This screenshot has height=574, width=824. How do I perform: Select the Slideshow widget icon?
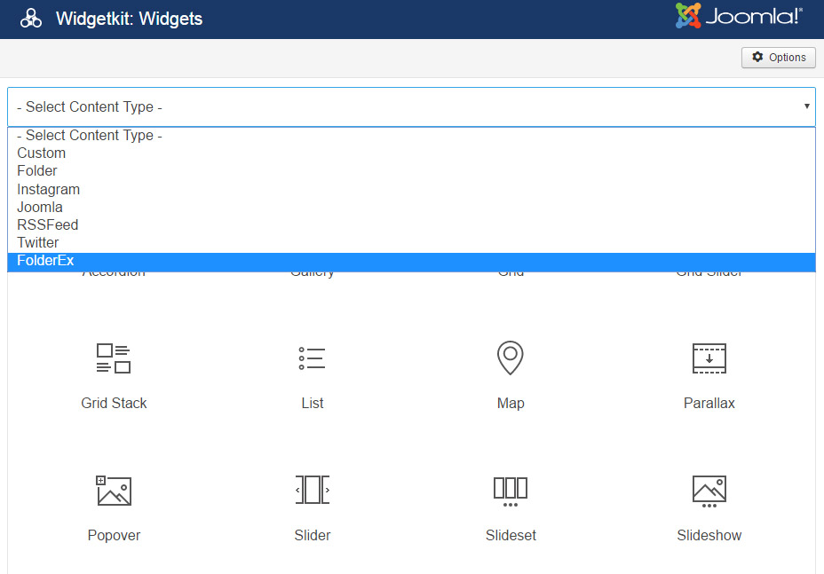(709, 491)
